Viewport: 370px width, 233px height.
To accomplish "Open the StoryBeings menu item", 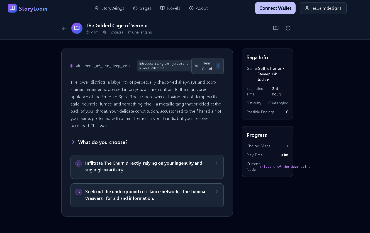I will point(109,8).
